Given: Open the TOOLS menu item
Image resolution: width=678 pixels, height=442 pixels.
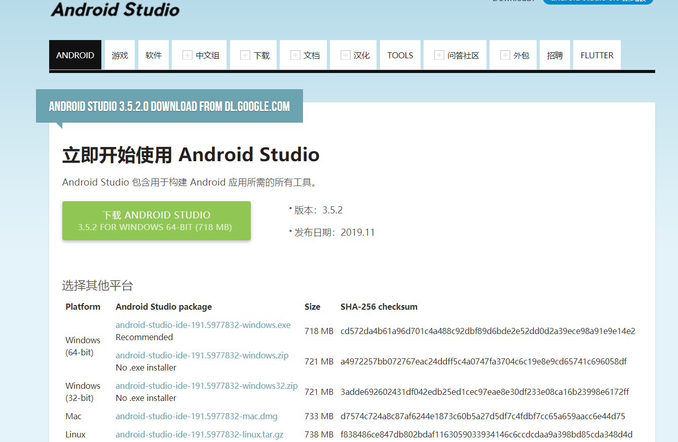Looking at the screenshot, I should (400, 55).
